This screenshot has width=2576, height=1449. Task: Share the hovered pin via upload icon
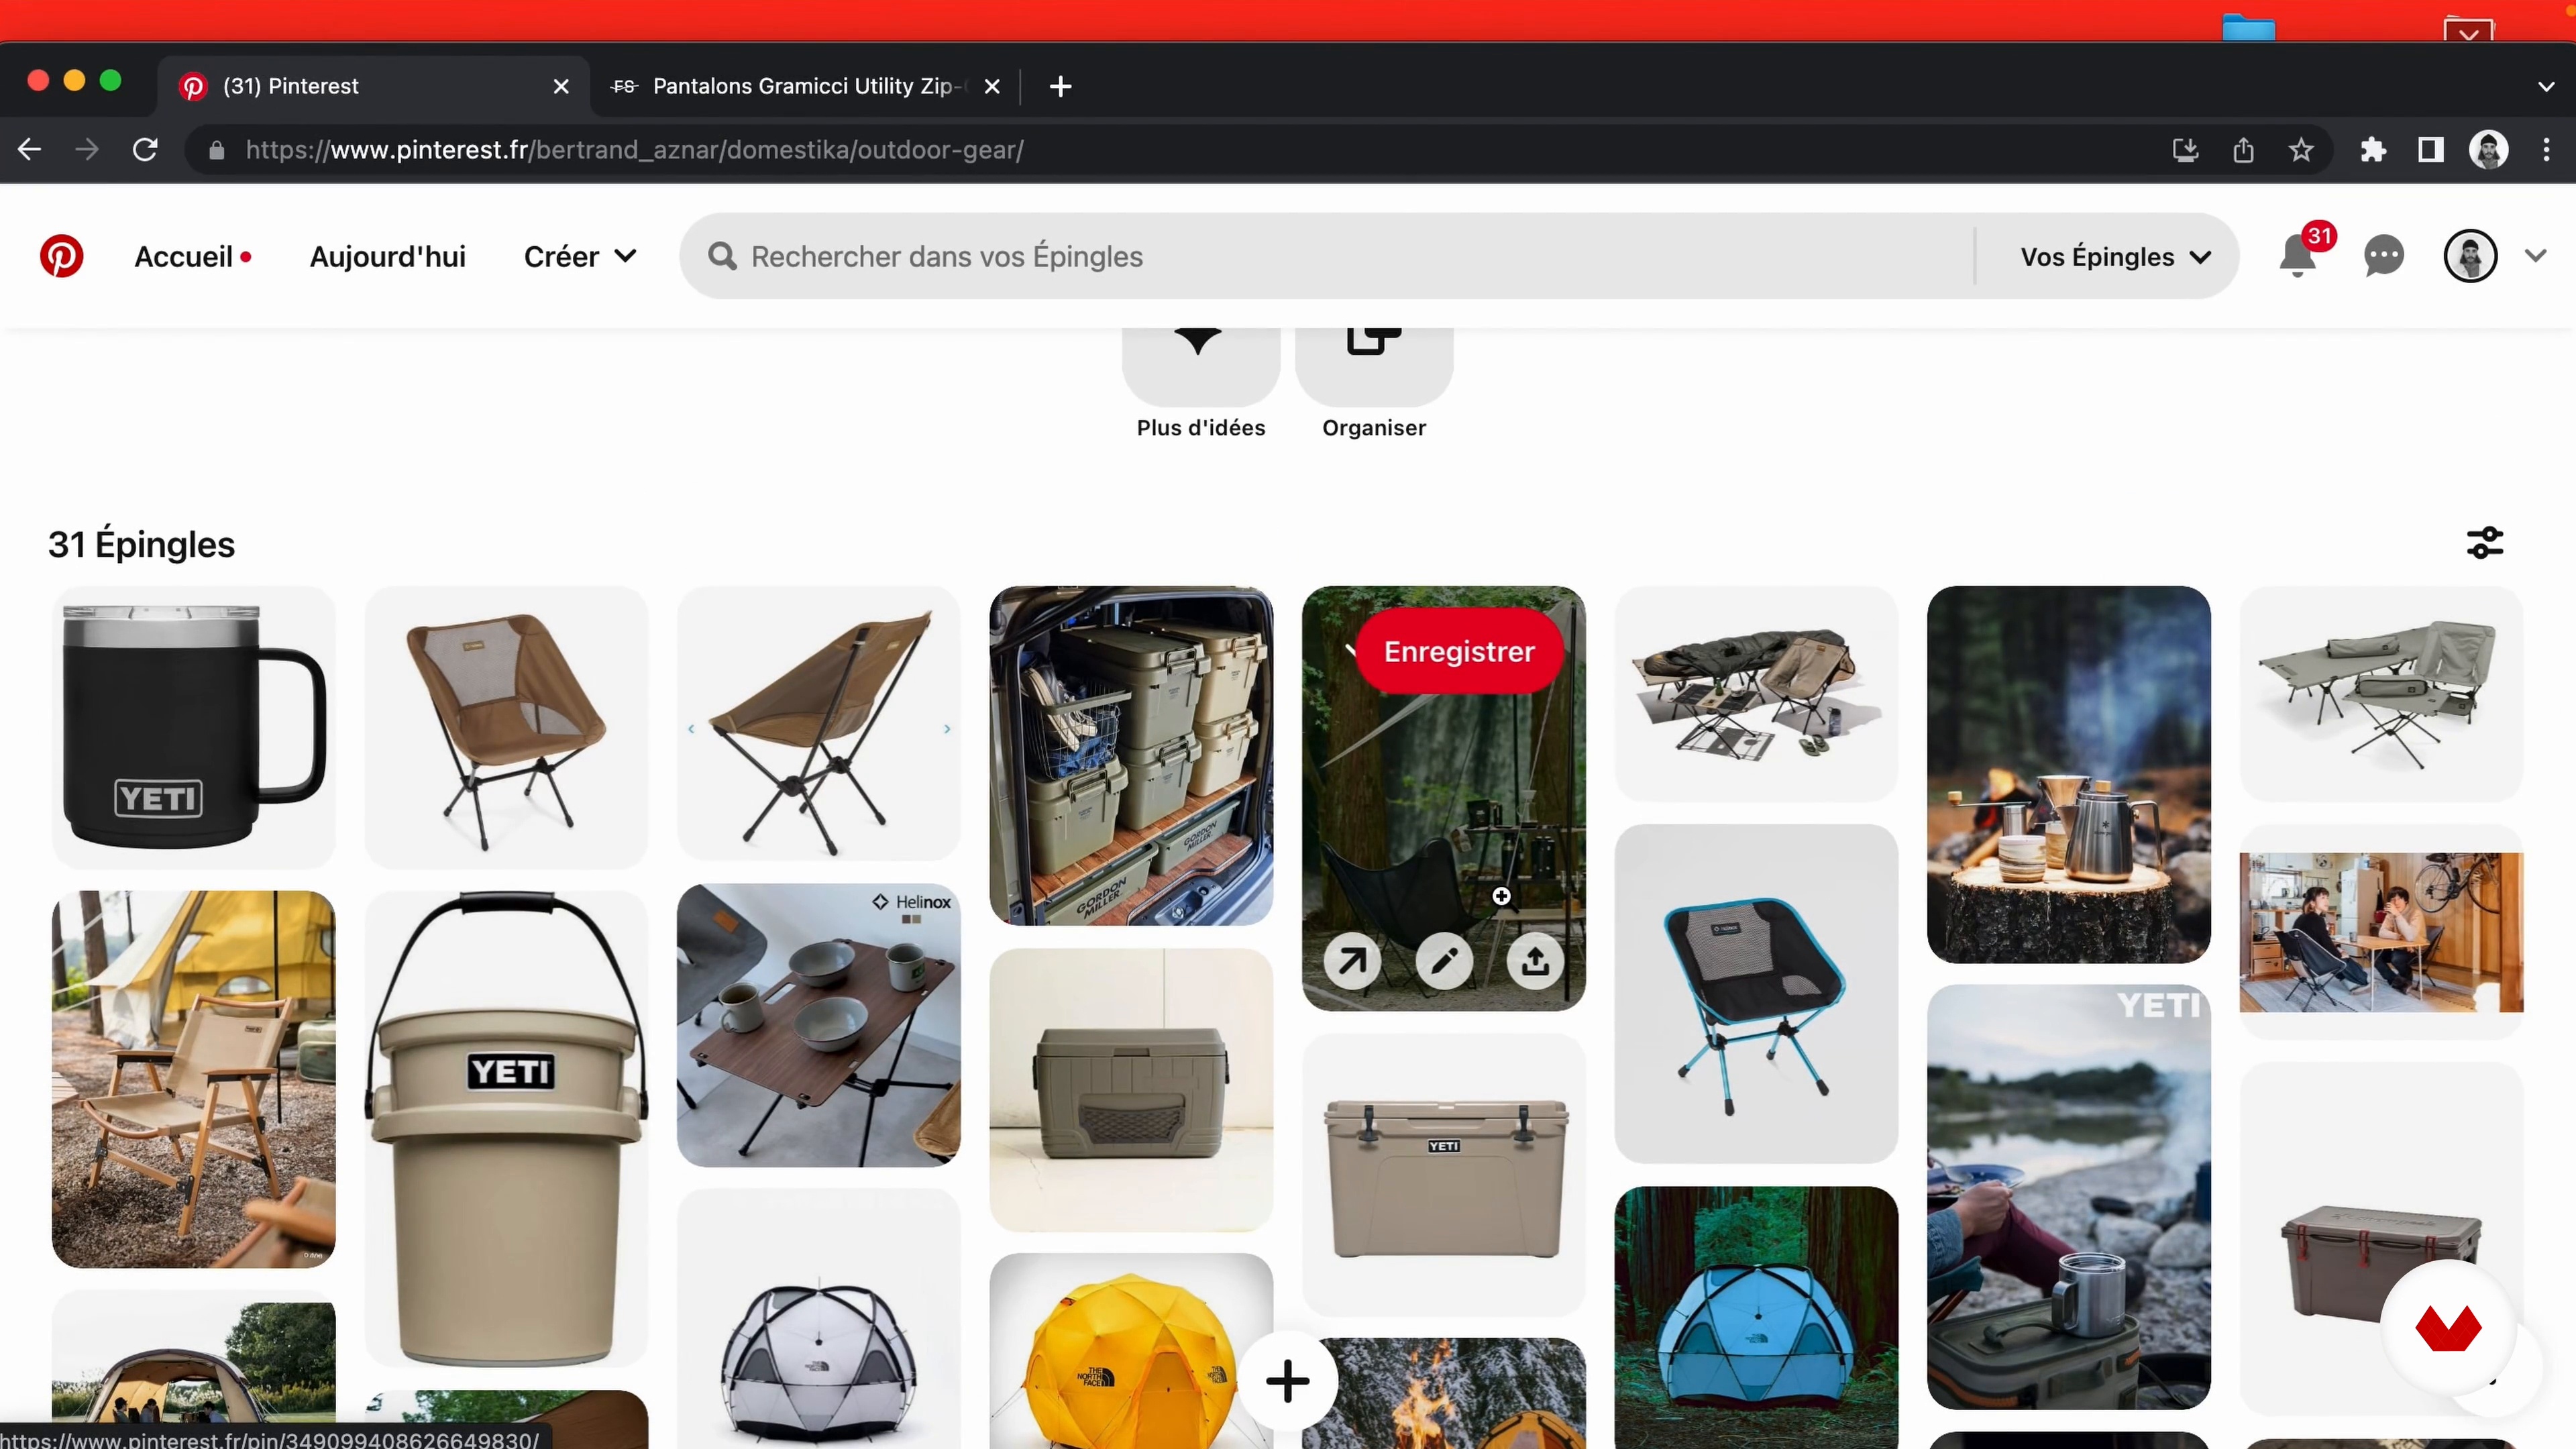tap(1535, 961)
